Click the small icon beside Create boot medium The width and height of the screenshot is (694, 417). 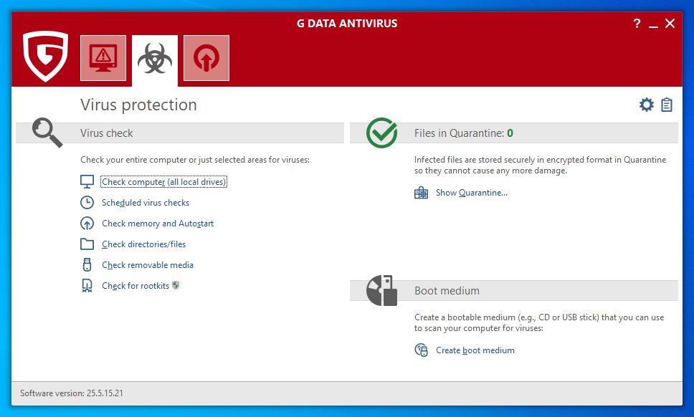click(x=421, y=350)
